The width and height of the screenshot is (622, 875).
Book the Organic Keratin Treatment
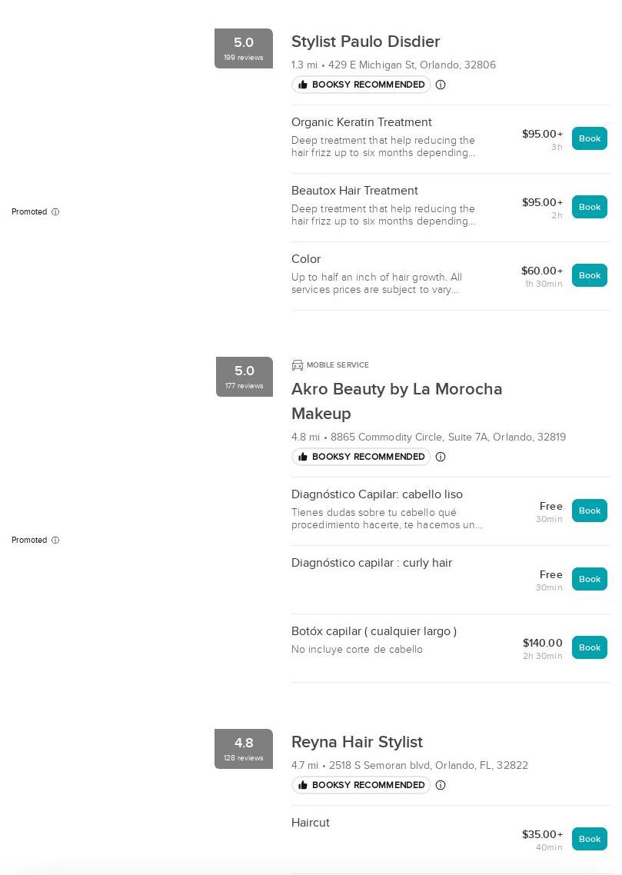coord(589,138)
